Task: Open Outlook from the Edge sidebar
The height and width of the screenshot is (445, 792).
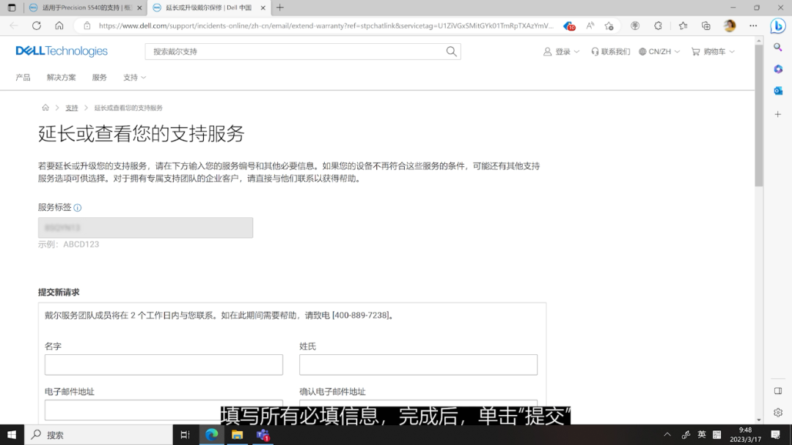Action: (x=778, y=91)
